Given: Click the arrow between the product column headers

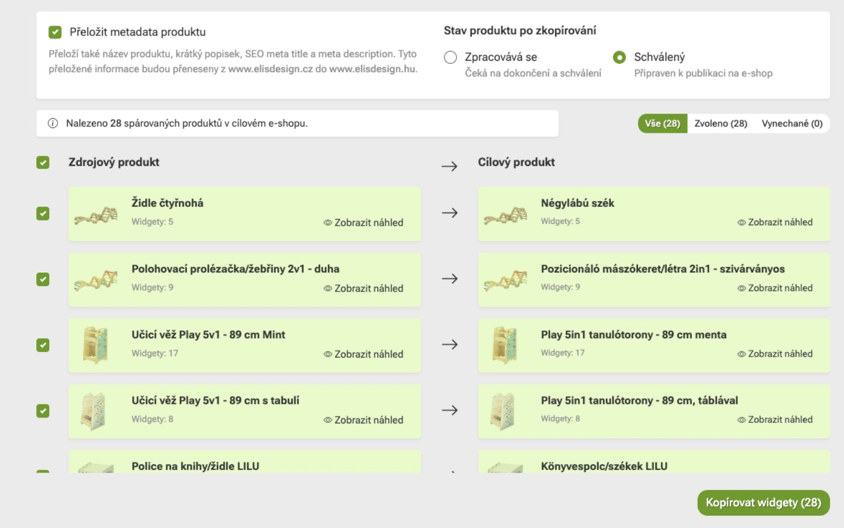Looking at the screenshot, I should (x=450, y=166).
